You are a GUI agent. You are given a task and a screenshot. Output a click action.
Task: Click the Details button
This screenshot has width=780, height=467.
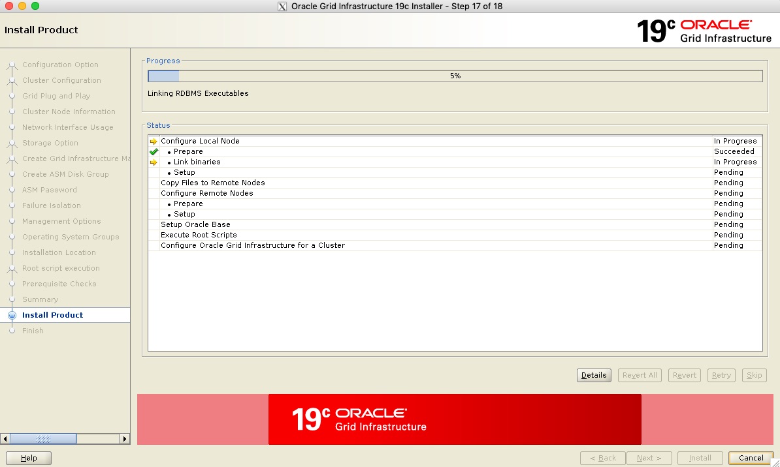tap(594, 375)
